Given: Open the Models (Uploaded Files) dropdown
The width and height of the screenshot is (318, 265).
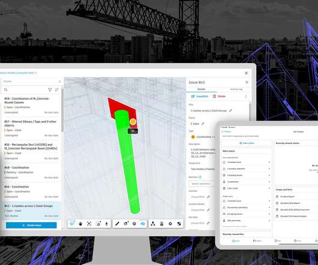Looking at the screenshot, I should tap(18, 73).
